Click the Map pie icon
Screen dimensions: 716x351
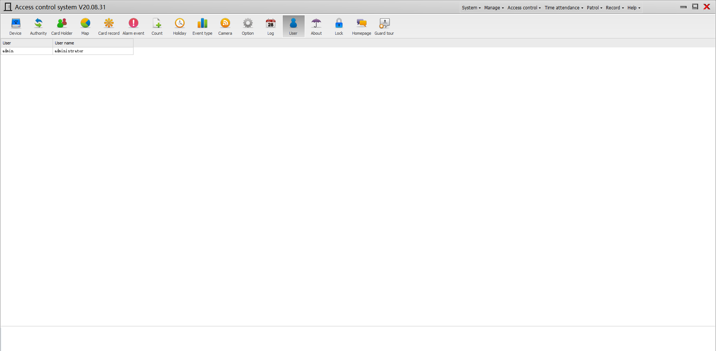click(85, 26)
